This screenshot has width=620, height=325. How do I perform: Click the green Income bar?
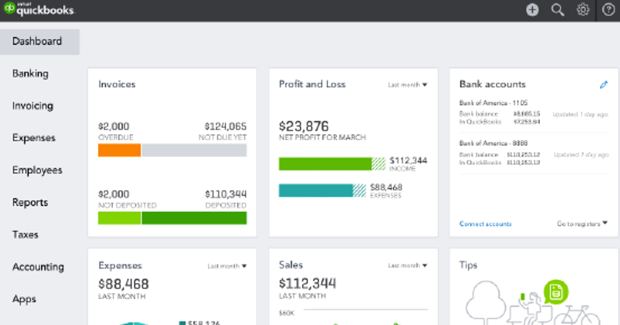(325, 164)
